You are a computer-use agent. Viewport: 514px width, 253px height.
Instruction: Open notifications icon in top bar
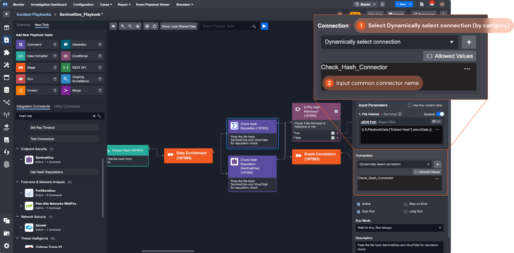pos(432,4)
